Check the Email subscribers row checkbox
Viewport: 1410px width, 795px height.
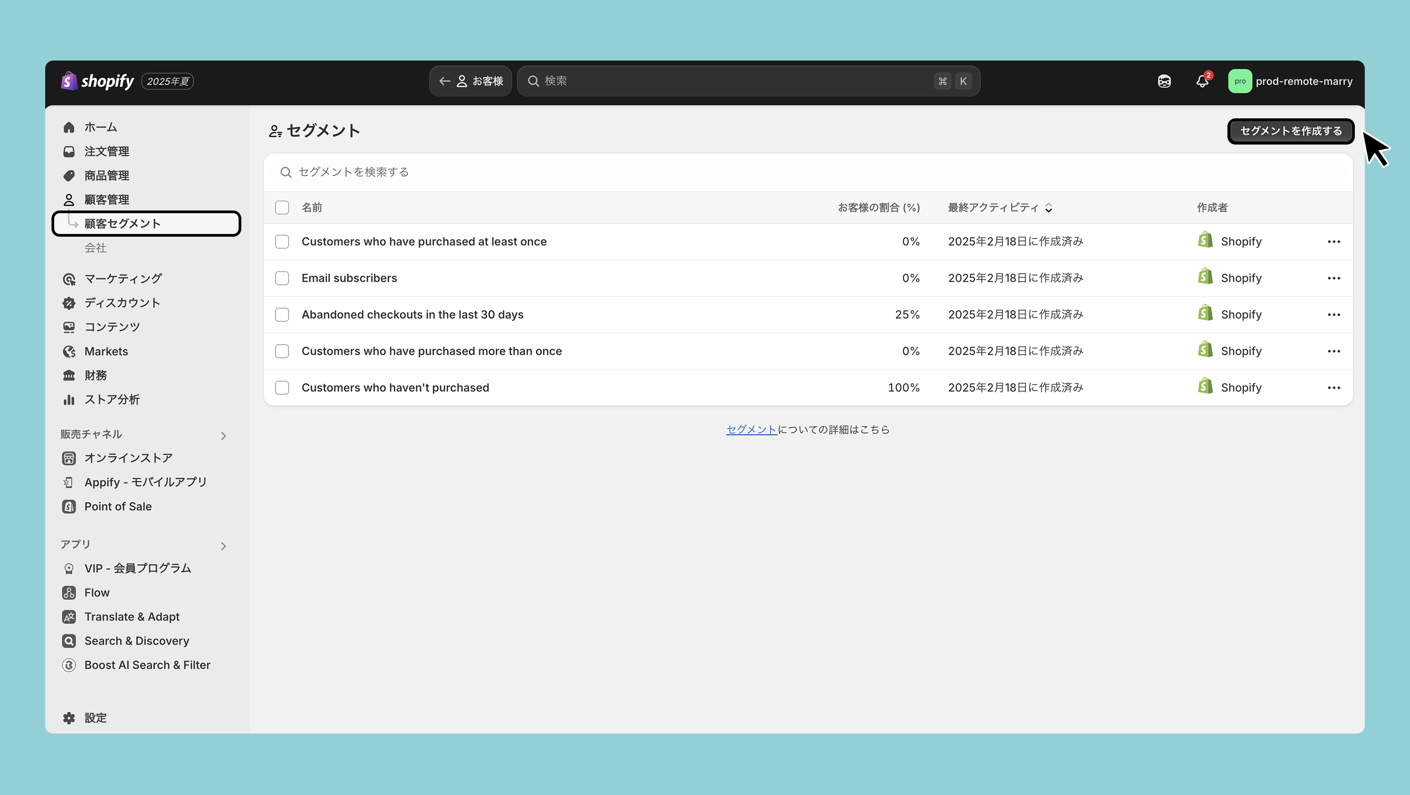(282, 278)
